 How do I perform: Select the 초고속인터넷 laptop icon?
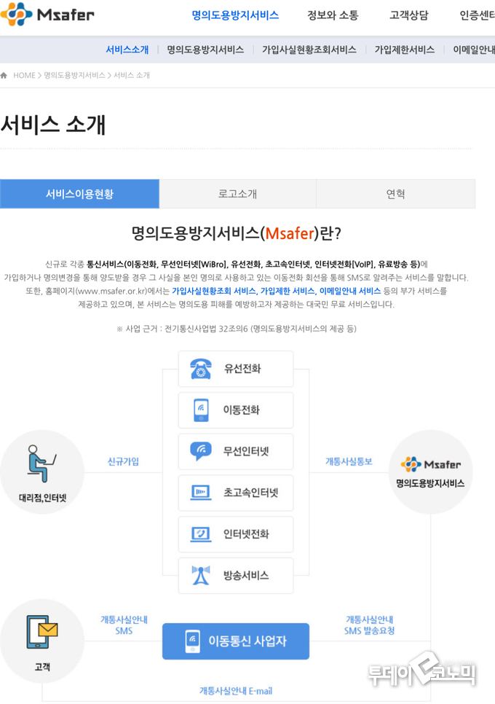pos(201,493)
